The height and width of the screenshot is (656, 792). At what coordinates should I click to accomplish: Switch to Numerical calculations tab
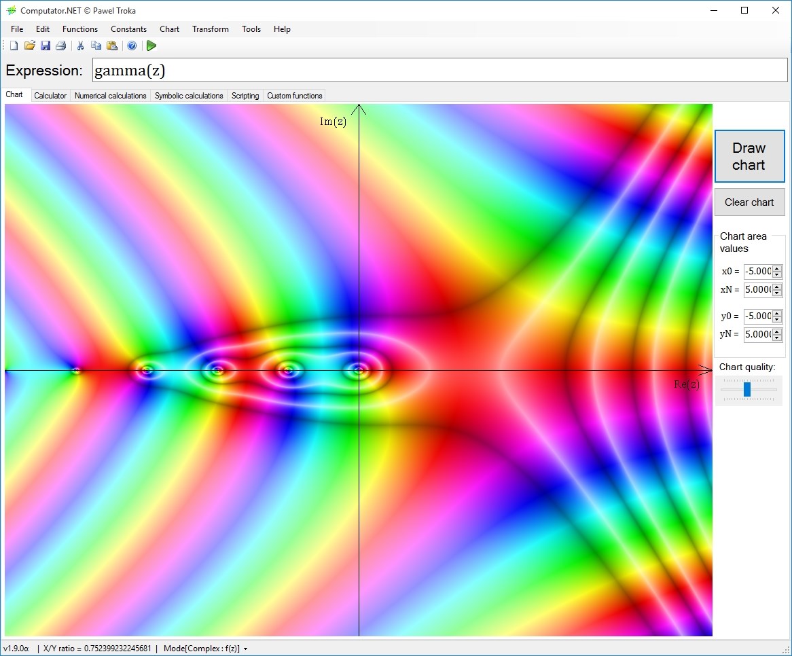tap(110, 96)
